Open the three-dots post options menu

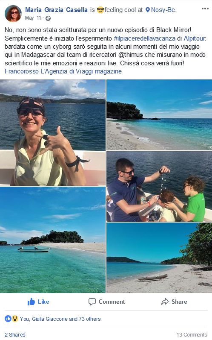point(205,9)
